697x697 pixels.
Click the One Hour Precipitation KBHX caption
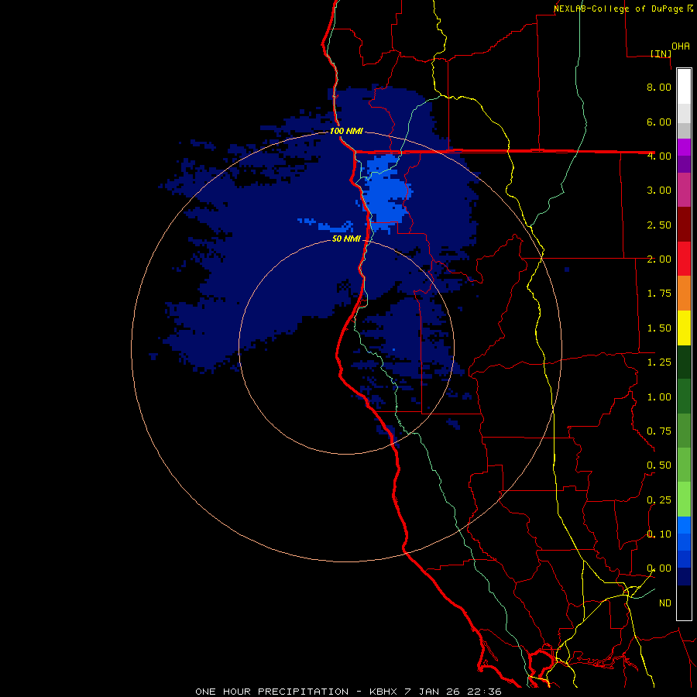point(348,692)
